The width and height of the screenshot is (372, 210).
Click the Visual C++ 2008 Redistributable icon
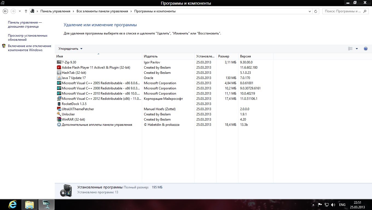(59, 88)
